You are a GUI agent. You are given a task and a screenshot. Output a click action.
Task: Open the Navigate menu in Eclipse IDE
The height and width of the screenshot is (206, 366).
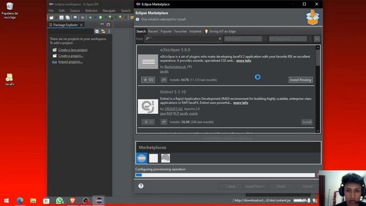coord(109,11)
